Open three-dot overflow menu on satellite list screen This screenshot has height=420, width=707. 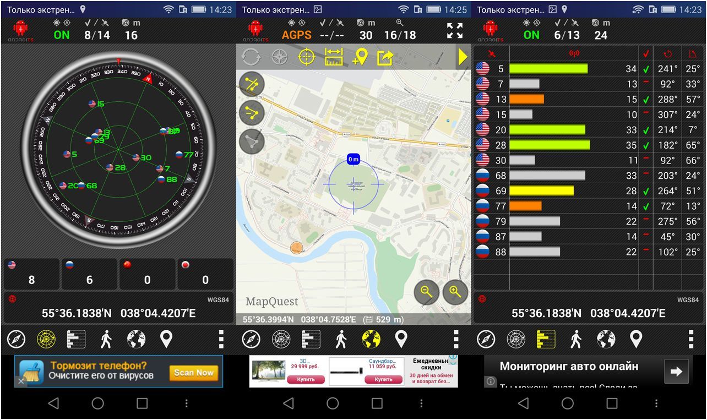(690, 340)
